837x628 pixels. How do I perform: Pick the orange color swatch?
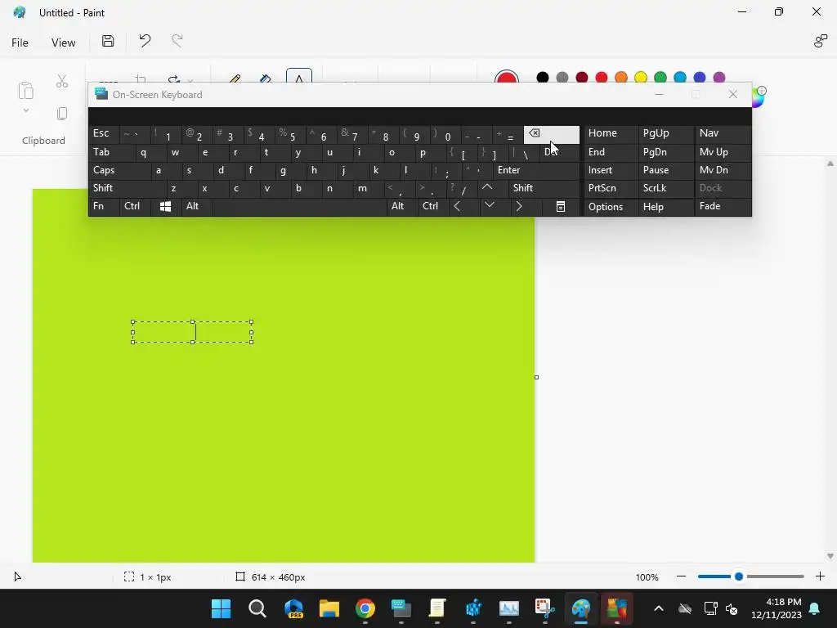click(x=621, y=78)
